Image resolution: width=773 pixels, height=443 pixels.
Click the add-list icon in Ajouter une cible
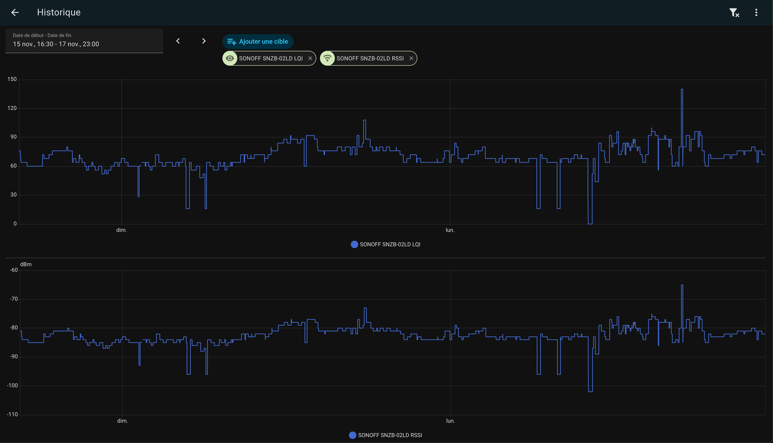point(232,42)
